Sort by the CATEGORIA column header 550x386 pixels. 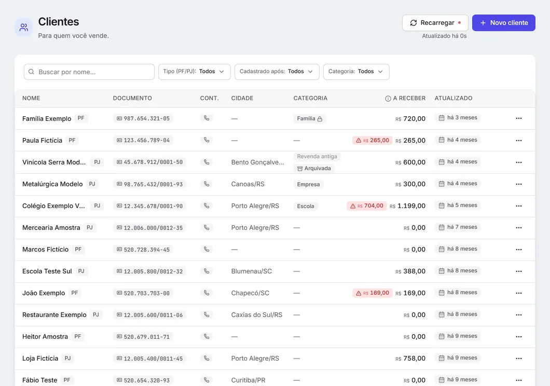pyautogui.click(x=310, y=98)
